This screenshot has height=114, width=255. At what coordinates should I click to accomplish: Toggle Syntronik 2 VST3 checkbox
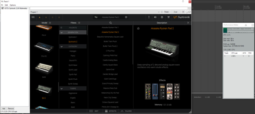coord(2,8)
